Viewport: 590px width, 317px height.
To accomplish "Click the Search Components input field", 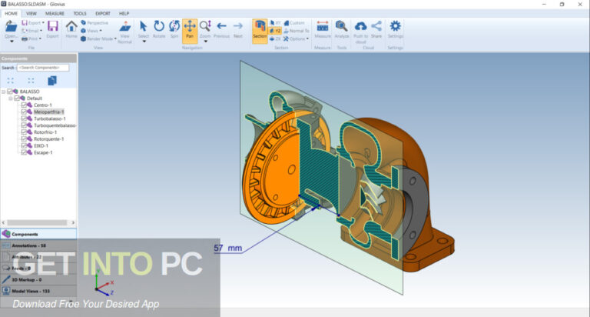I will [x=43, y=68].
